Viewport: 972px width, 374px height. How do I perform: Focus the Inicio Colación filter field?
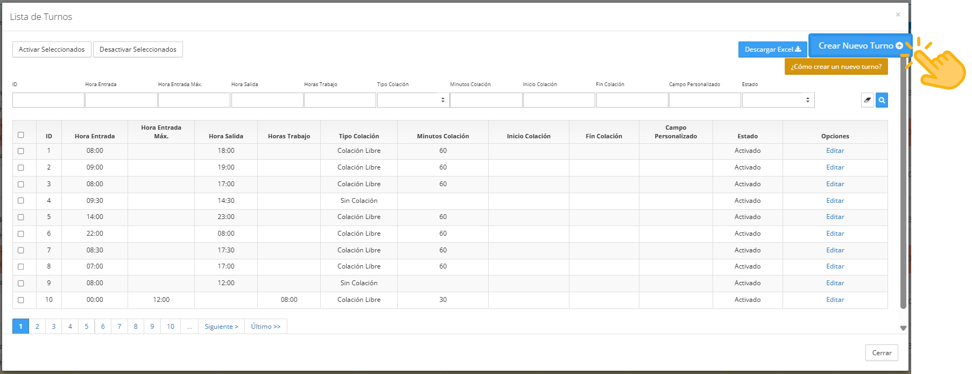(x=559, y=100)
